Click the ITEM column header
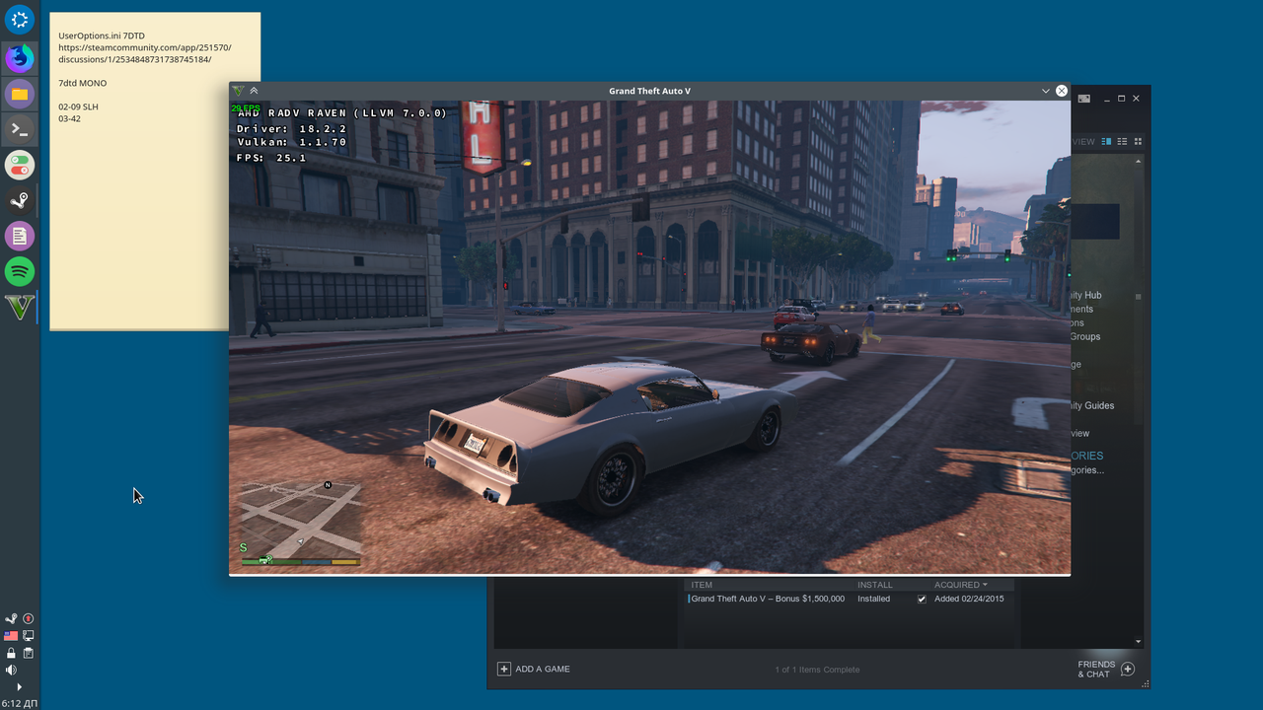Screen dimensions: 1263x710 [702, 585]
